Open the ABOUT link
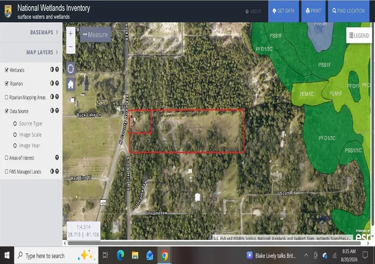Image resolution: width=375 pixels, height=264 pixels. [x=253, y=12]
